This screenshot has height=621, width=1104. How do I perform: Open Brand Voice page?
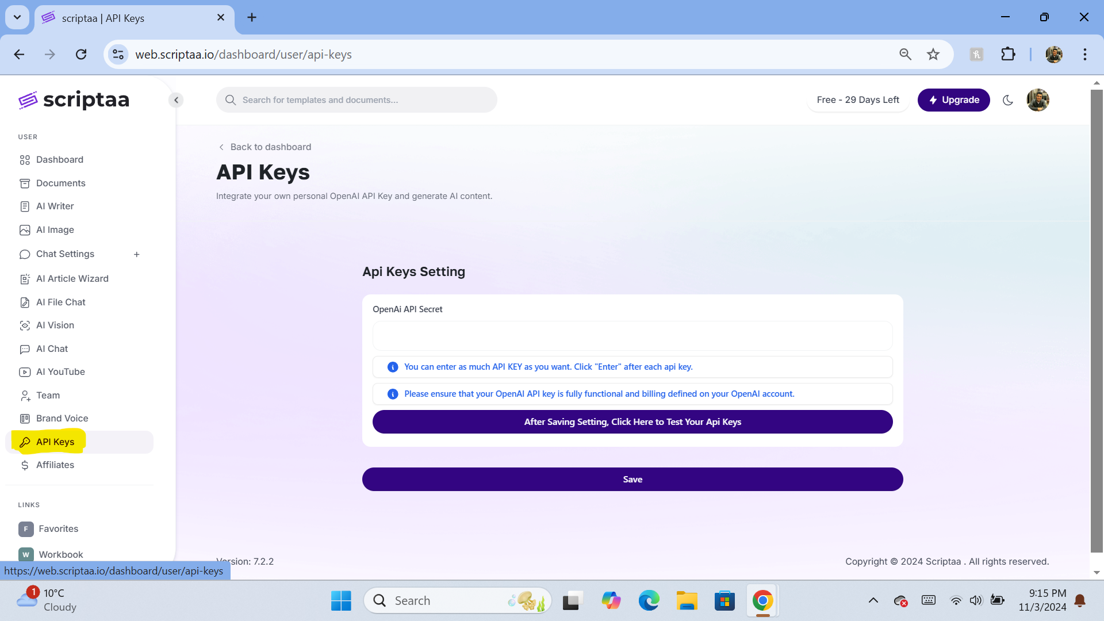click(62, 419)
